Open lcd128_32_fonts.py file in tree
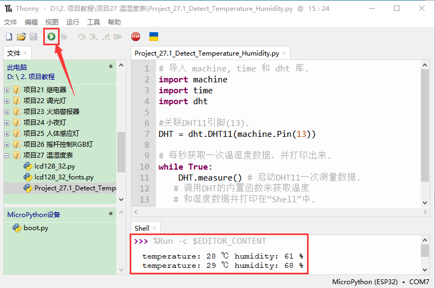 click(x=63, y=177)
